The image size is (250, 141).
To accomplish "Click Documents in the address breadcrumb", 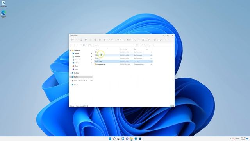I will pyautogui.click(x=96, y=45).
